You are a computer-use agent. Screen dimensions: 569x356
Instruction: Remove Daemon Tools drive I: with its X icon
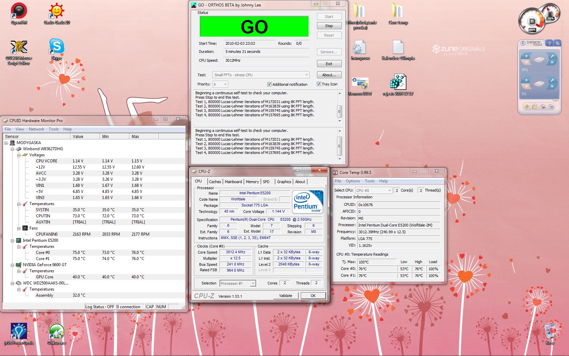click(552, 86)
